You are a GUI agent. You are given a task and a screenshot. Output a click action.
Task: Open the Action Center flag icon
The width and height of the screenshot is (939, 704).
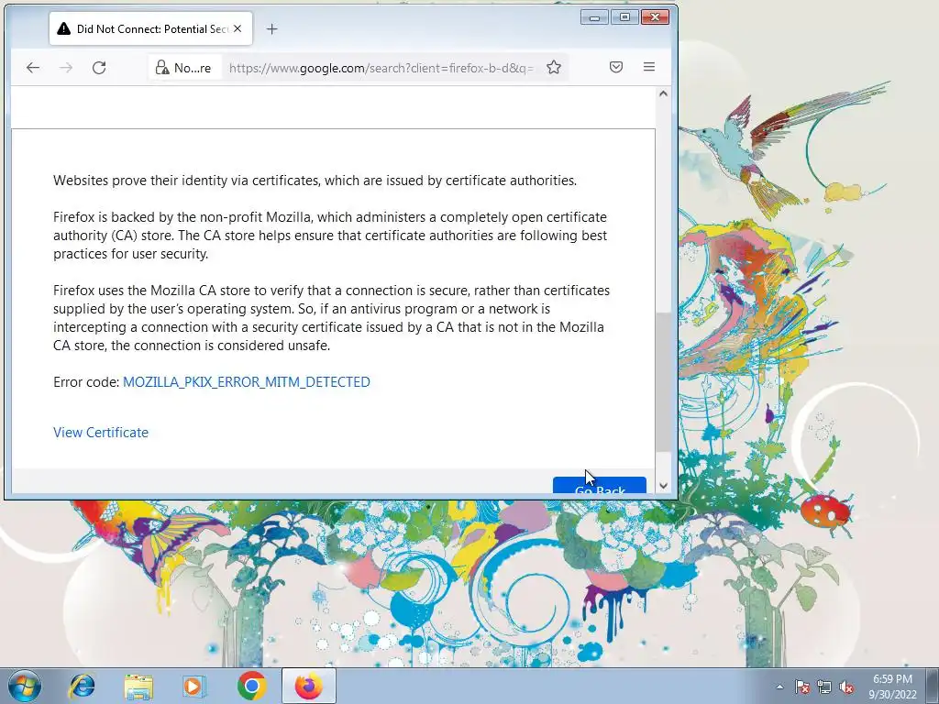coord(801,687)
